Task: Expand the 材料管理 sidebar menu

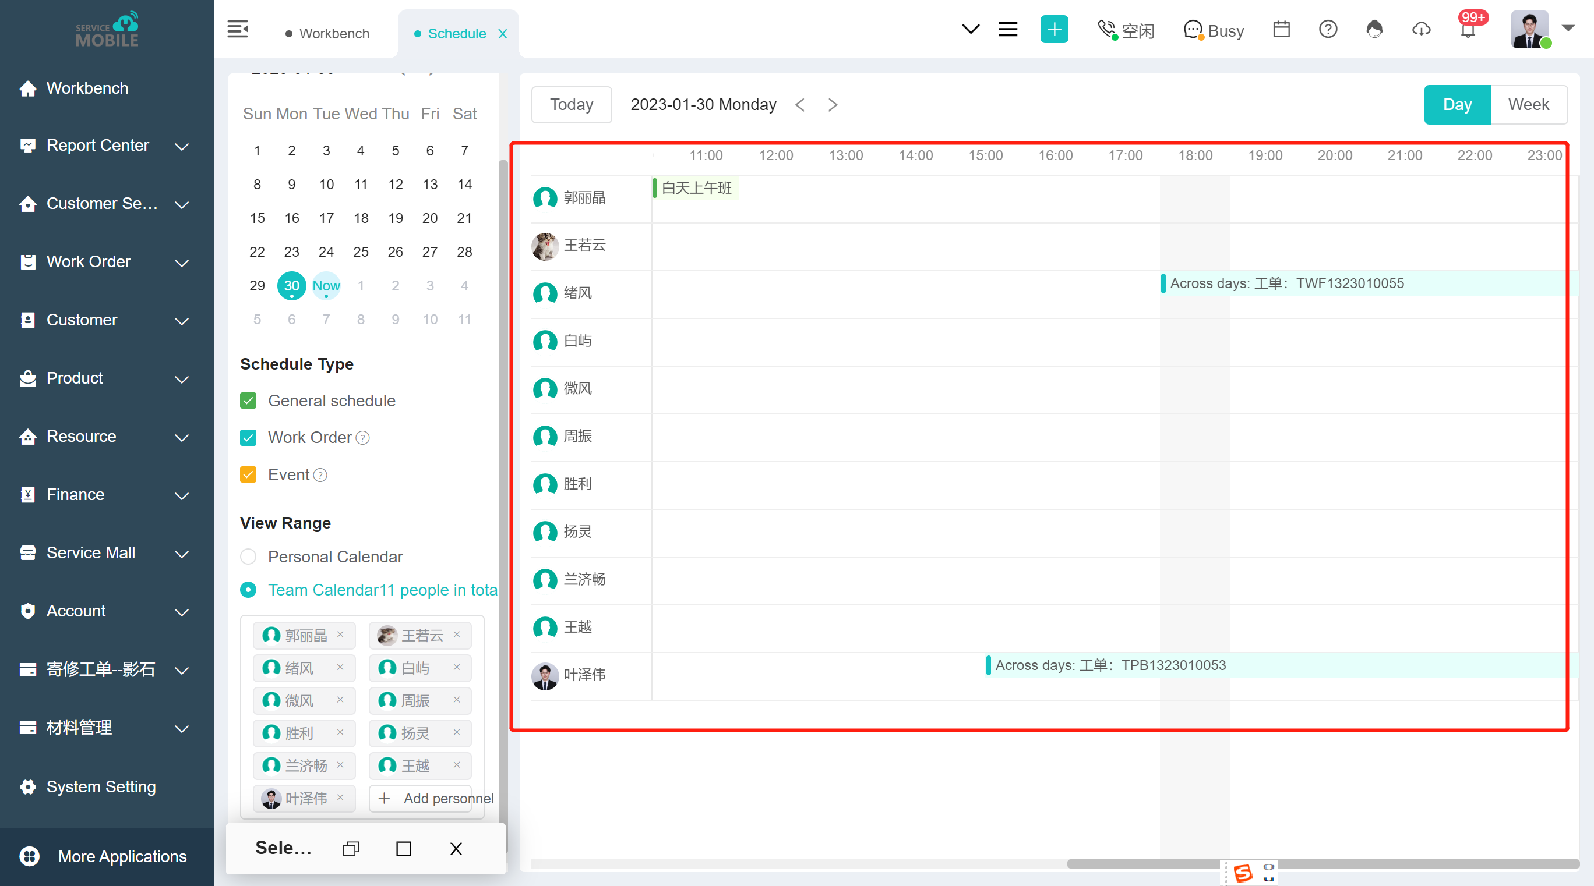Action: point(107,728)
